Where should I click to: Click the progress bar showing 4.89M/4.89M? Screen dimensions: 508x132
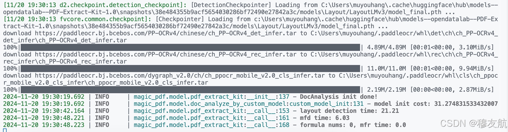(190, 47)
